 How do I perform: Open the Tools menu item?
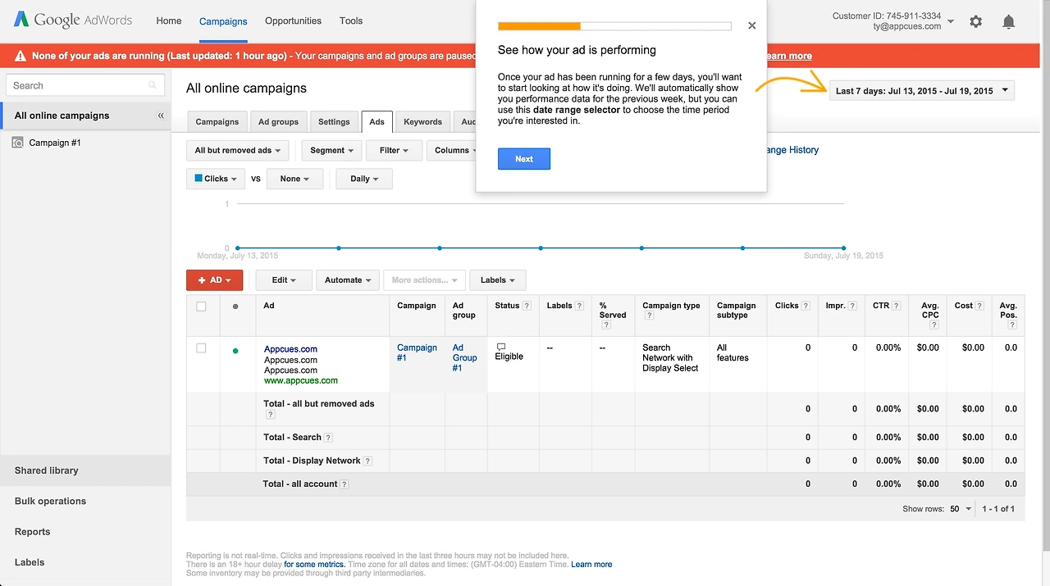coord(351,21)
